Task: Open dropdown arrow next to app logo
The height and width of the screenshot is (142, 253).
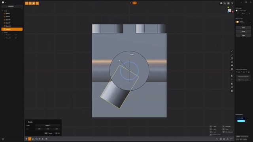Action: (6, 2)
